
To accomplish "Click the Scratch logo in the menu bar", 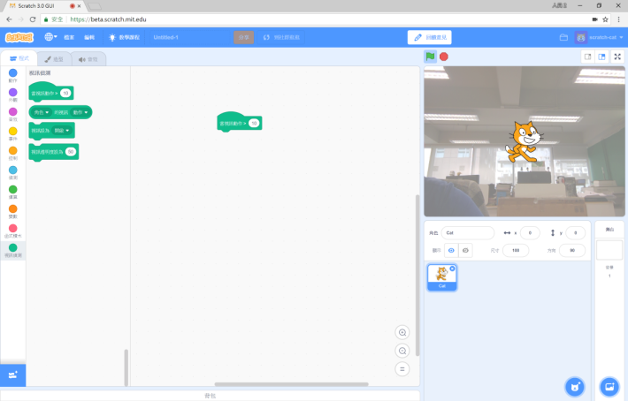I will pyautogui.click(x=19, y=37).
